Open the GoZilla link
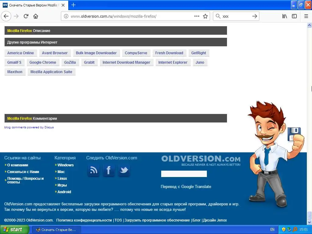 click(70, 62)
